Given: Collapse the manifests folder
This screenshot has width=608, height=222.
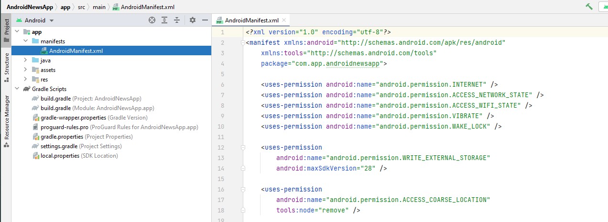Looking at the screenshot, I should (x=26, y=41).
